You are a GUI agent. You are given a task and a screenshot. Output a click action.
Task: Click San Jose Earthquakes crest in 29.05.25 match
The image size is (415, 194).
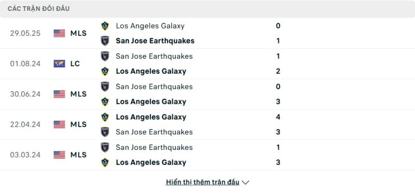point(105,41)
